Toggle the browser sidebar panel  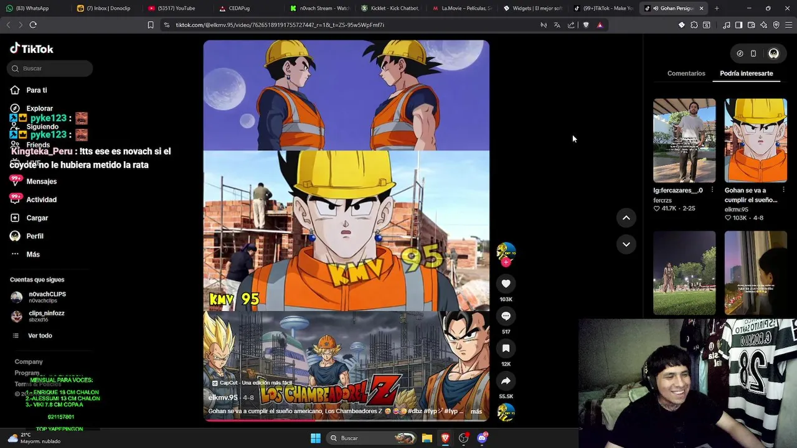click(x=738, y=25)
